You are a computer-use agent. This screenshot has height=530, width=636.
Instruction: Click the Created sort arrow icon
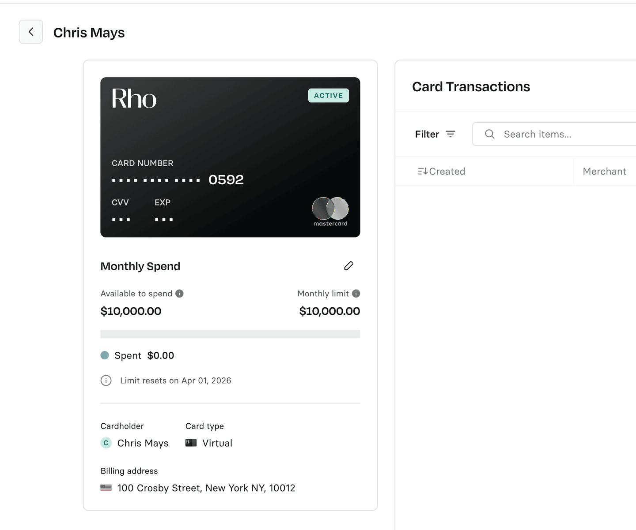(x=422, y=171)
